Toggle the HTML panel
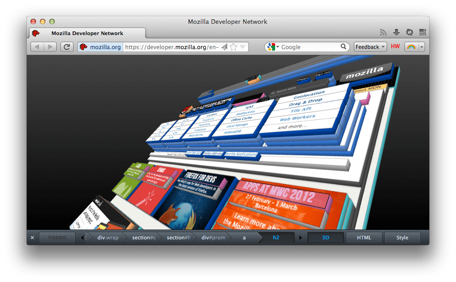Screen dimensions: 456x282 [364, 237]
